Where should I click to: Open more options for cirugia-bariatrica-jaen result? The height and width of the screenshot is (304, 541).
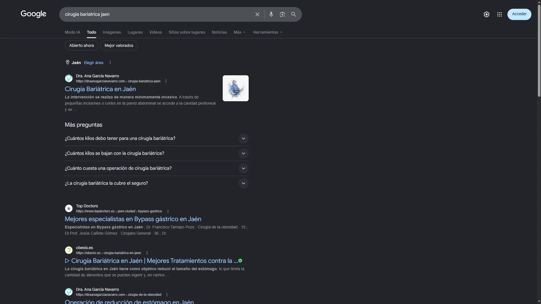(x=166, y=81)
